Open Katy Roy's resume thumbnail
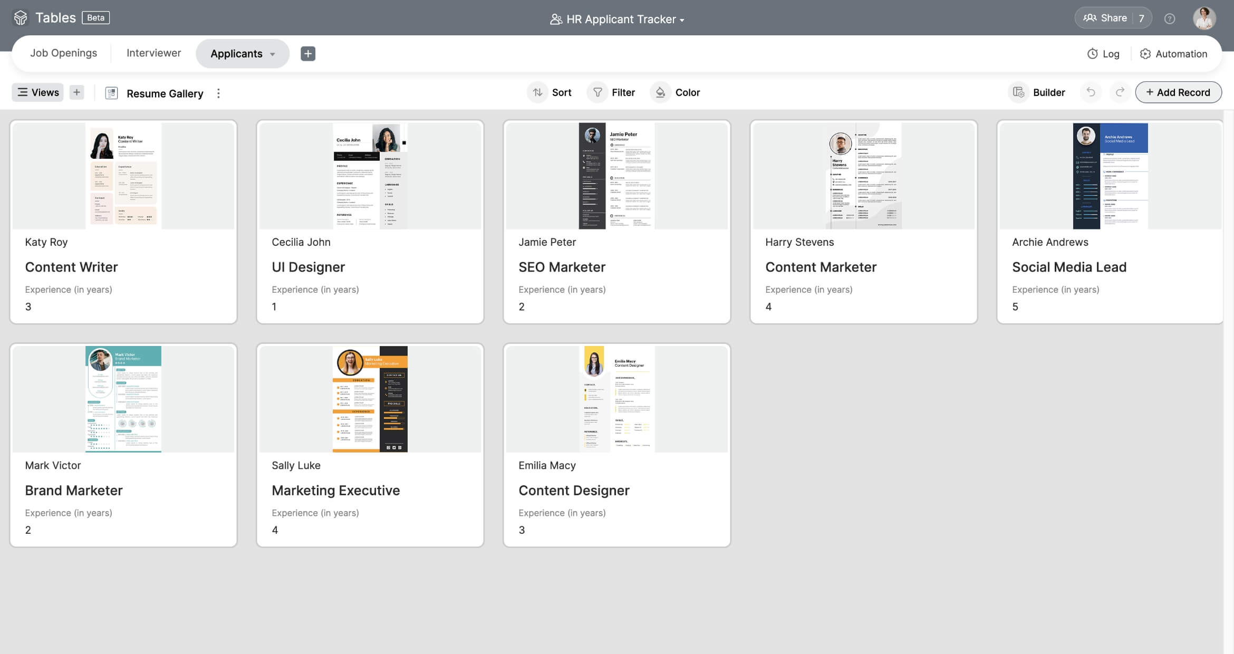1234x654 pixels. click(x=123, y=176)
